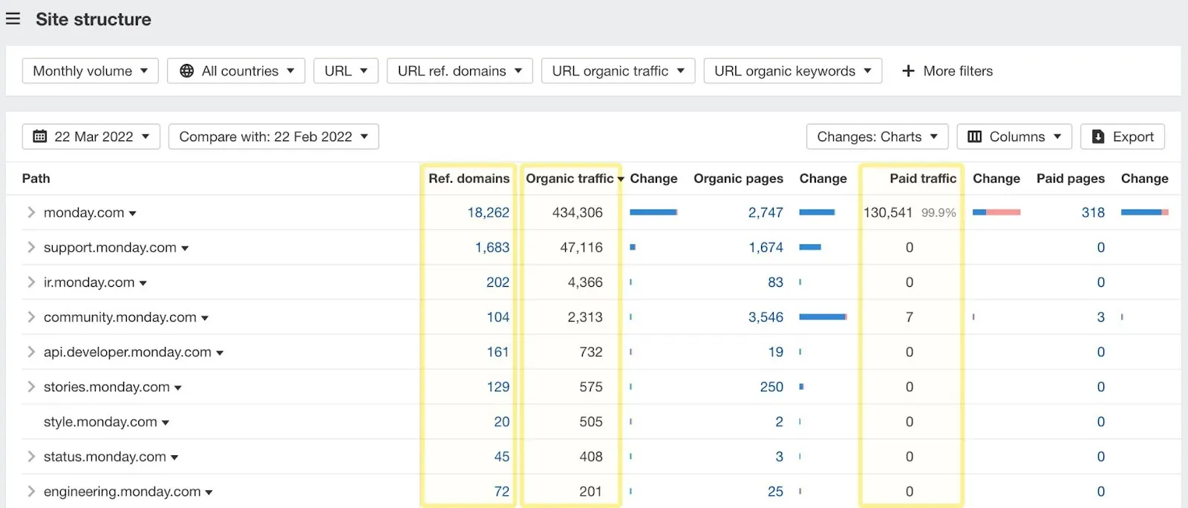Open ref. domains value 18,262
1188x508 pixels.
(x=488, y=212)
